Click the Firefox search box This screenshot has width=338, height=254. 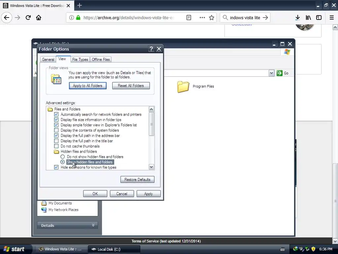point(245,18)
